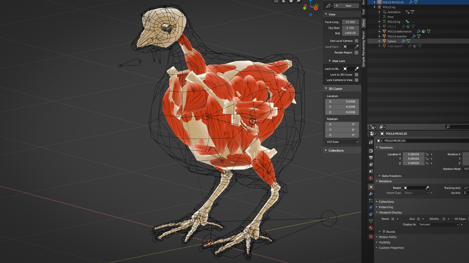Enable Render Region checkbox
469x263 pixels.
[356, 53]
